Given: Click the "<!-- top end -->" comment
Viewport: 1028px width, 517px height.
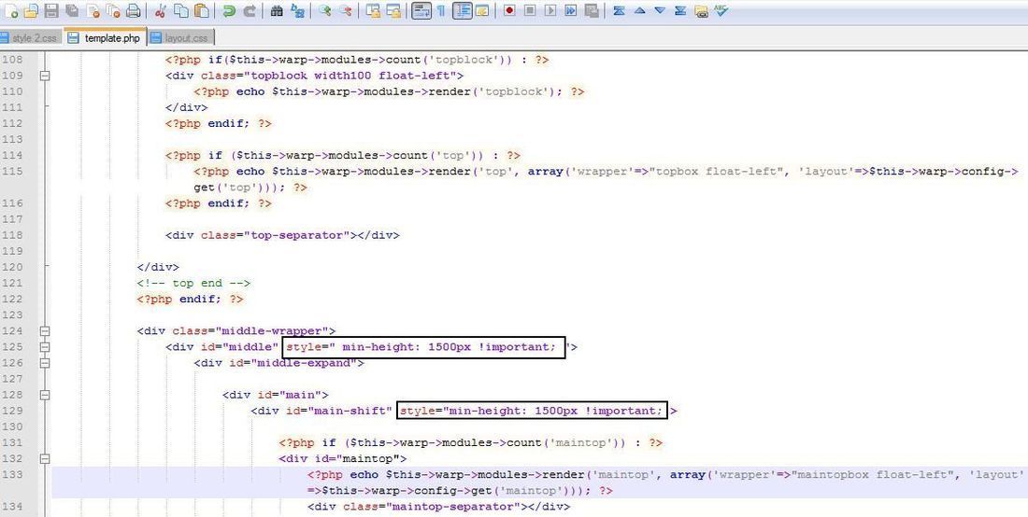Looking at the screenshot, I should tap(193, 283).
